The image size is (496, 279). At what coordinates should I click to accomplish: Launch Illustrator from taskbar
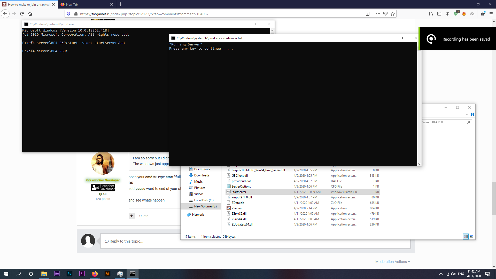[107, 274]
